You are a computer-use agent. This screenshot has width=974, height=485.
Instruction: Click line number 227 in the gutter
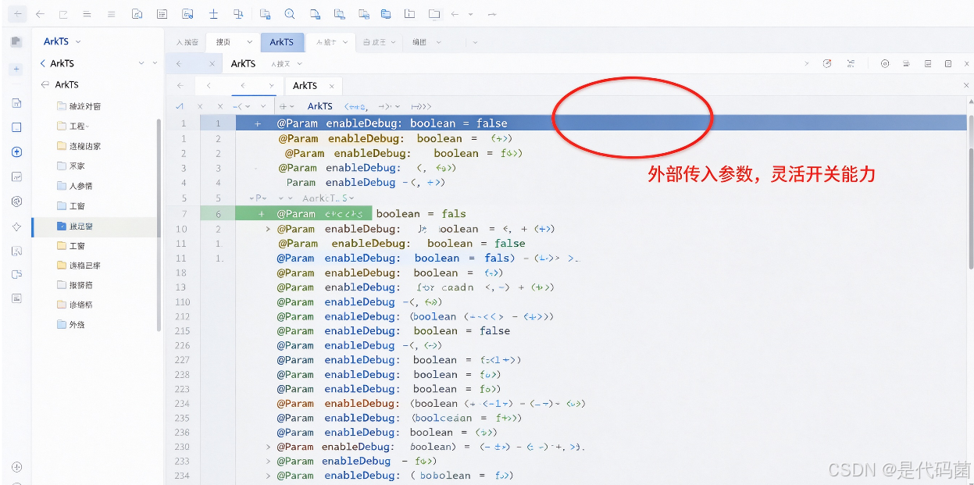coord(182,360)
